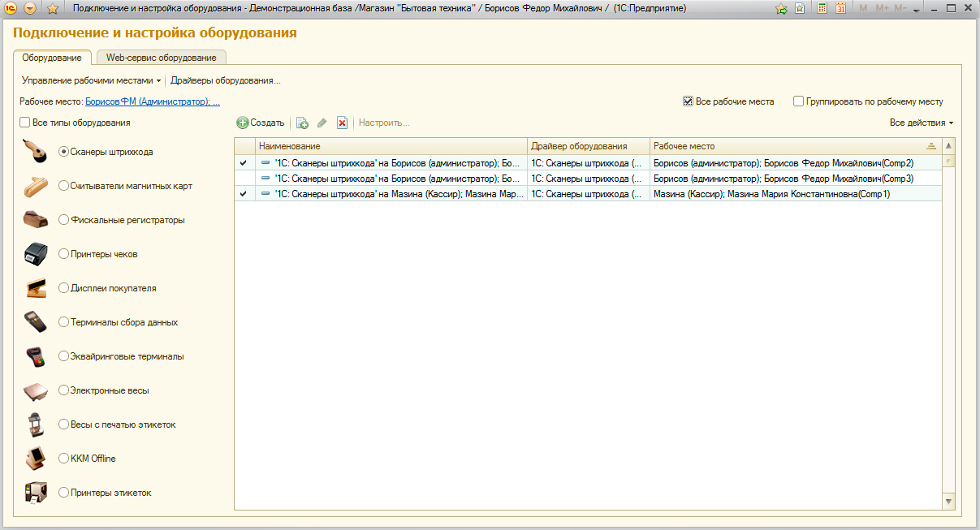Click the favorites star icon in title bar

click(x=52, y=9)
